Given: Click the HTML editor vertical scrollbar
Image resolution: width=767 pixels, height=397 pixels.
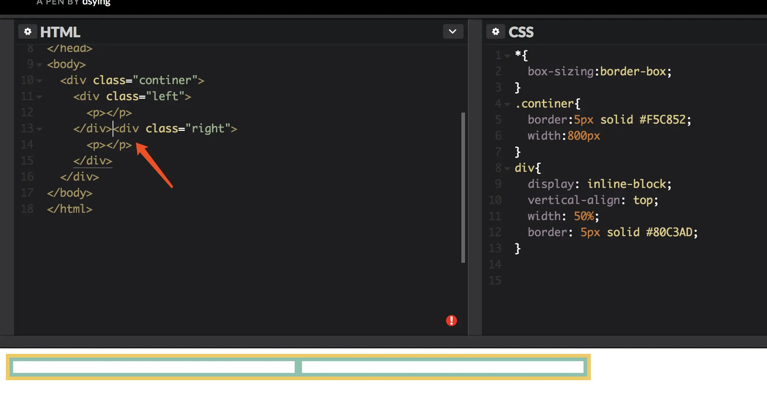Looking at the screenshot, I should 463,187.
